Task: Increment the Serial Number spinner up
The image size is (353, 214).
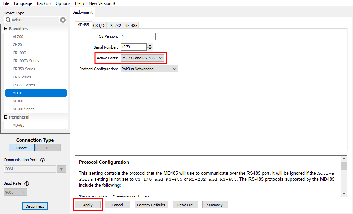Action: pos(150,45)
